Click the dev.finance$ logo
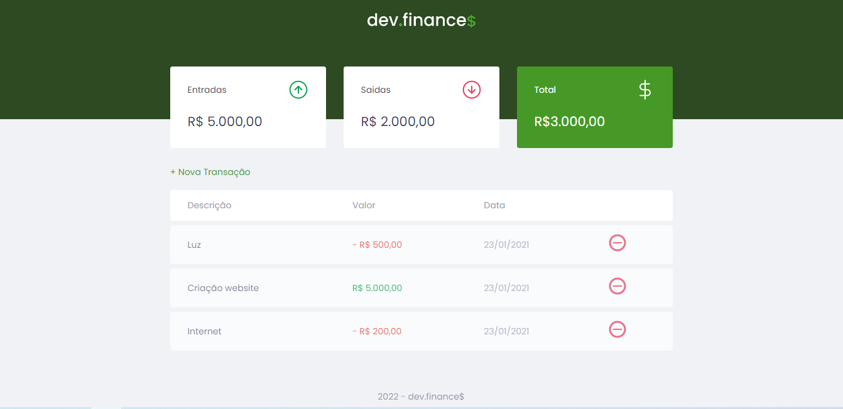The width and height of the screenshot is (843, 409). [x=421, y=19]
